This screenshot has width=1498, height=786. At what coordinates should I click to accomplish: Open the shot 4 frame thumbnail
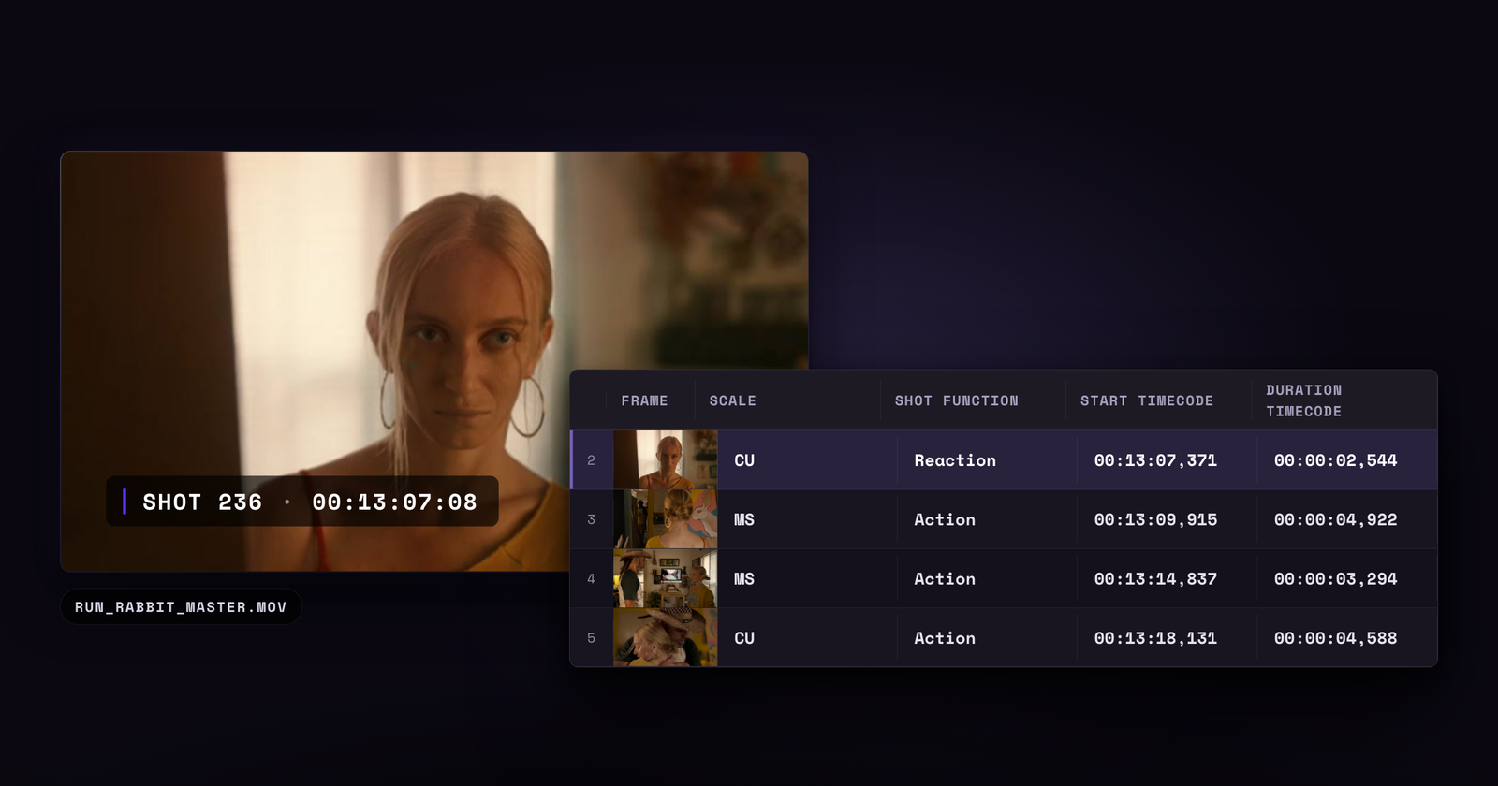665,578
